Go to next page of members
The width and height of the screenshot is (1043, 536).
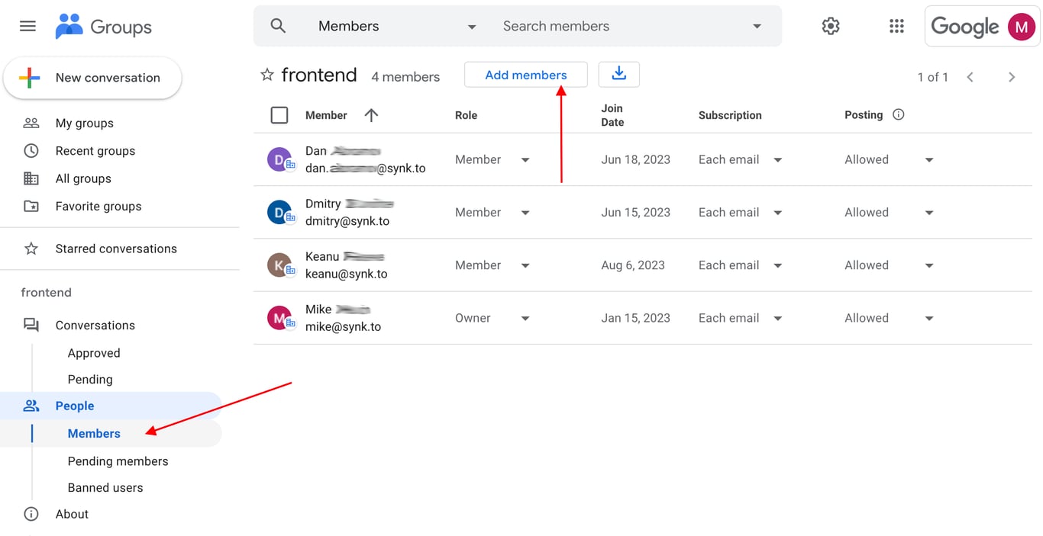point(1012,77)
